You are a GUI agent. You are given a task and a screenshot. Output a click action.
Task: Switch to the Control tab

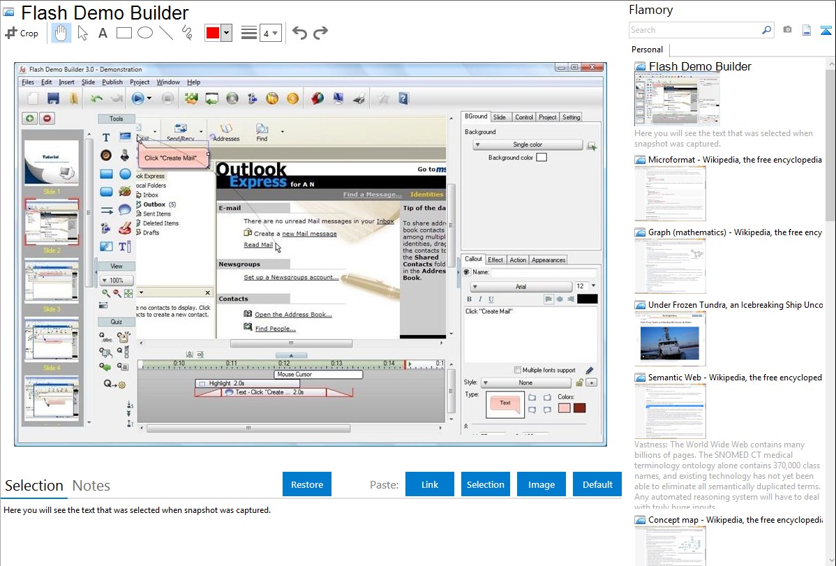tap(523, 117)
